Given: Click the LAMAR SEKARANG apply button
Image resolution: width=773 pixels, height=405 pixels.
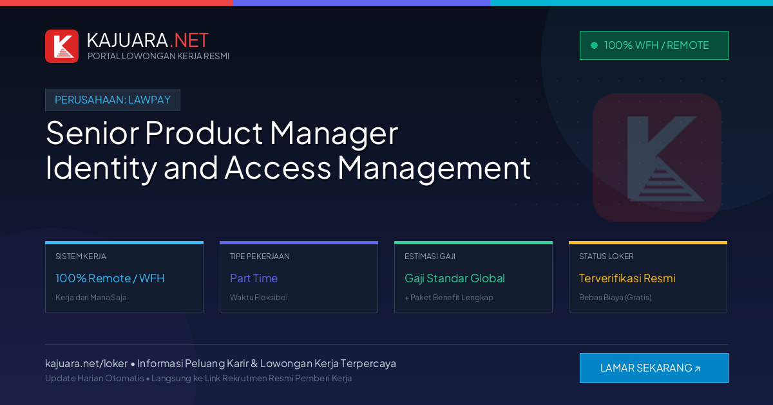Looking at the screenshot, I should 654,368.
